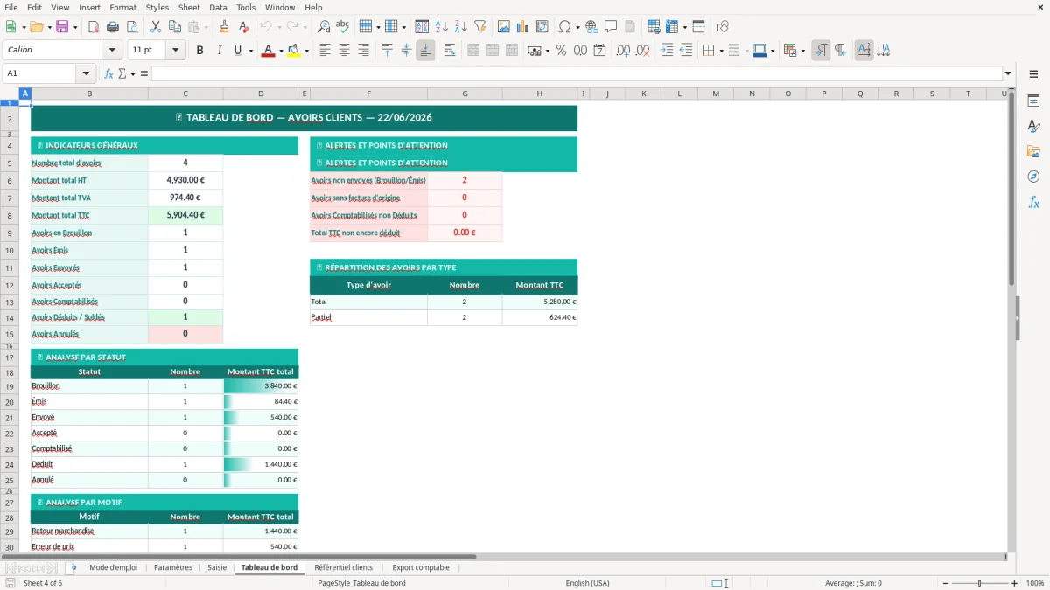Click the Save document icon

point(62,27)
